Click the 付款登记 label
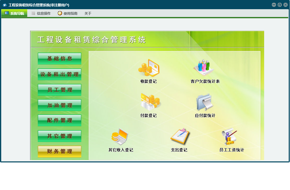The width and height of the screenshot is (290, 190). coord(149,115)
